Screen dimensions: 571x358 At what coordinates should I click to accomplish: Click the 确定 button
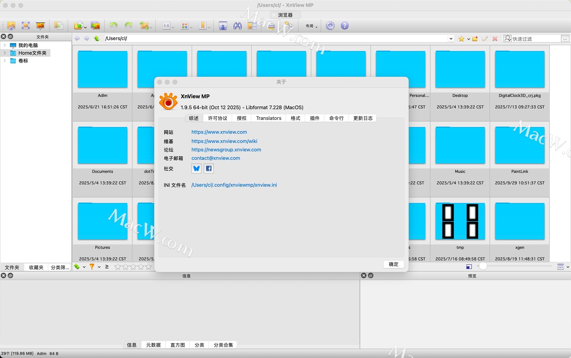point(393,264)
